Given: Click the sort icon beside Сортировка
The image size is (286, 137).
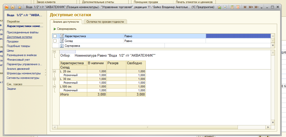Looking at the screenshot, I should tap(61, 46).
